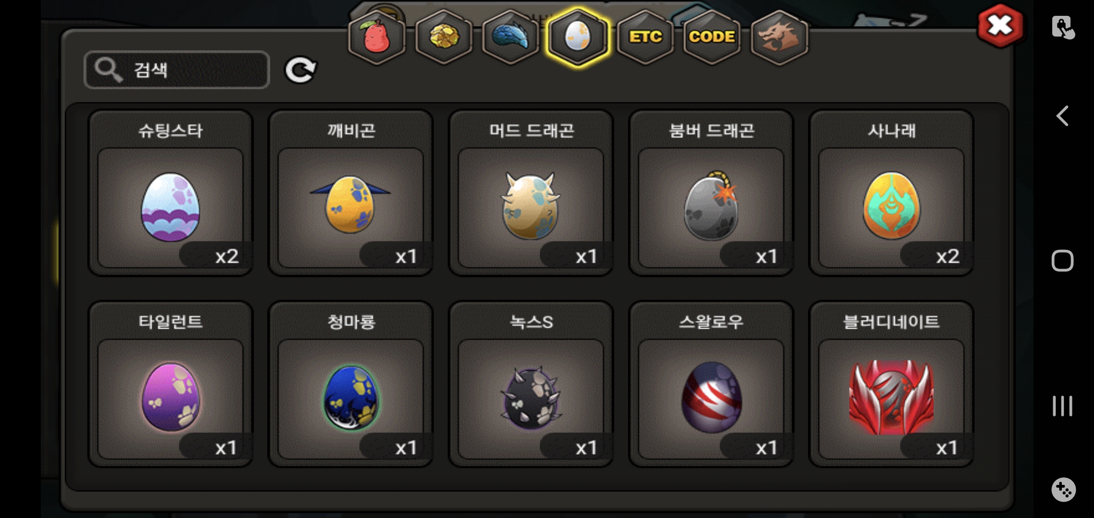Close the inventory with red X button
The width and height of the screenshot is (1094, 518).
coord(1000,25)
